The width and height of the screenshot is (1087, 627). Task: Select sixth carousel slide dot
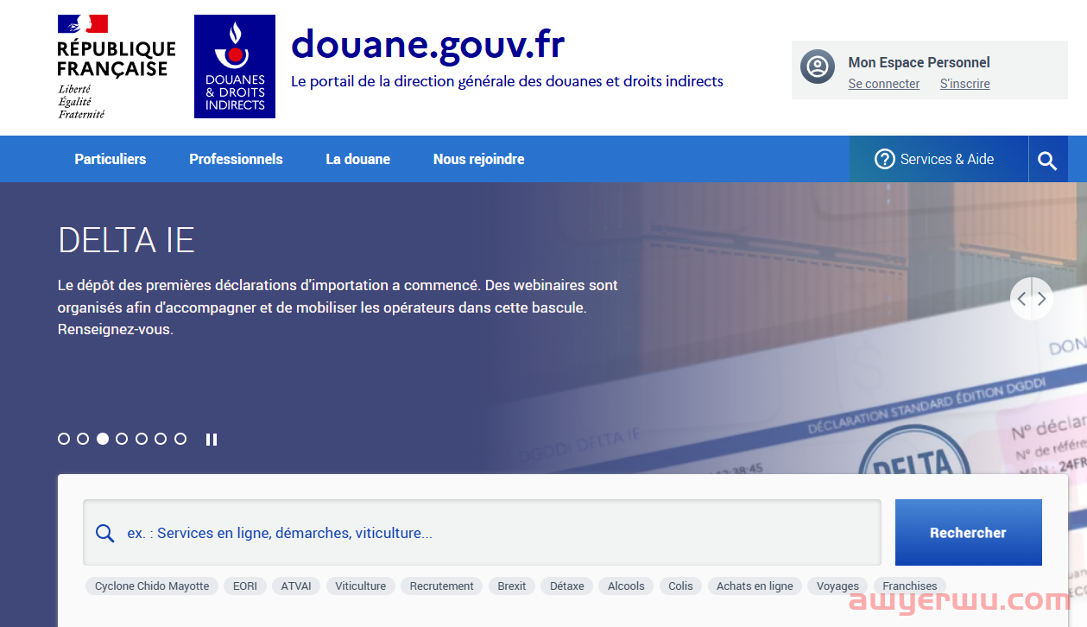click(x=161, y=439)
